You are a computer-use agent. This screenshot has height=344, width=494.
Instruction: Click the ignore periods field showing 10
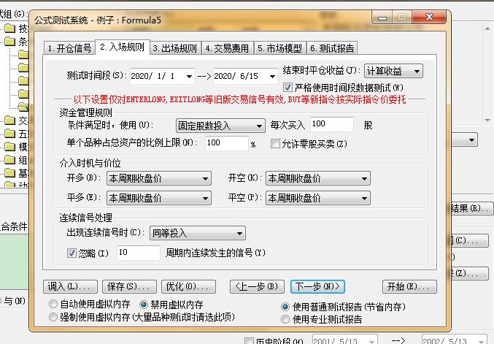point(139,253)
